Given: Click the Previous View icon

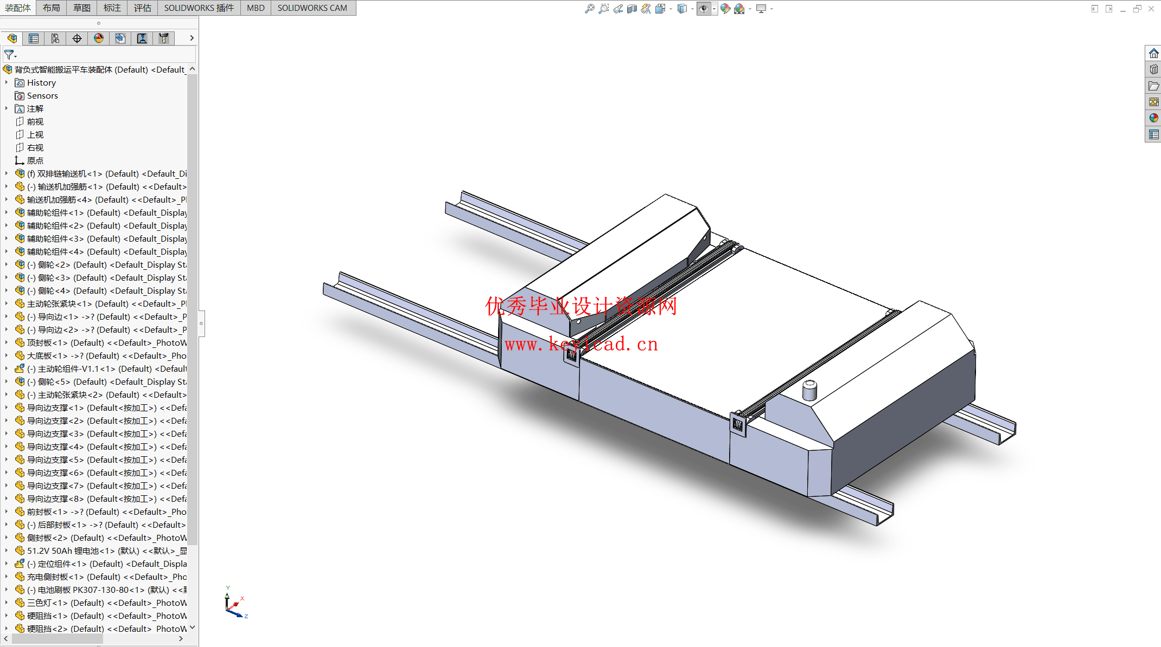Looking at the screenshot, I should click(x=618, y=9).
